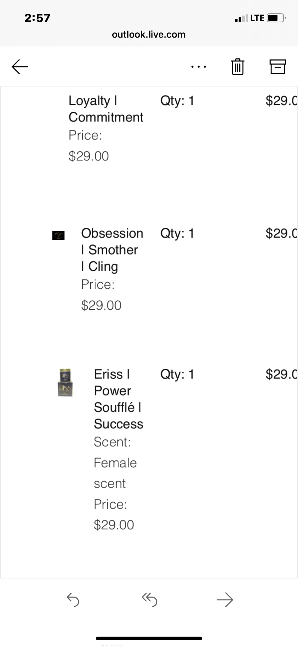Tap the Reply All double-arrow icon
The width and height of the screenshot is (298, 646).
[149, 600]
